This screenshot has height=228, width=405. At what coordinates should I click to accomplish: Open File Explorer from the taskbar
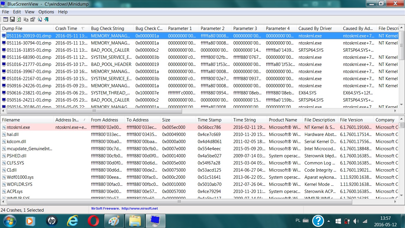pos(135,221)
